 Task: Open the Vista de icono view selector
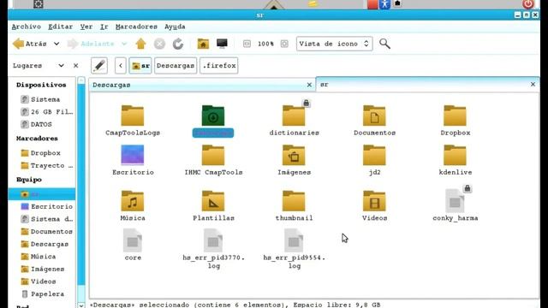pyautogui.click(x=335, y=44)
